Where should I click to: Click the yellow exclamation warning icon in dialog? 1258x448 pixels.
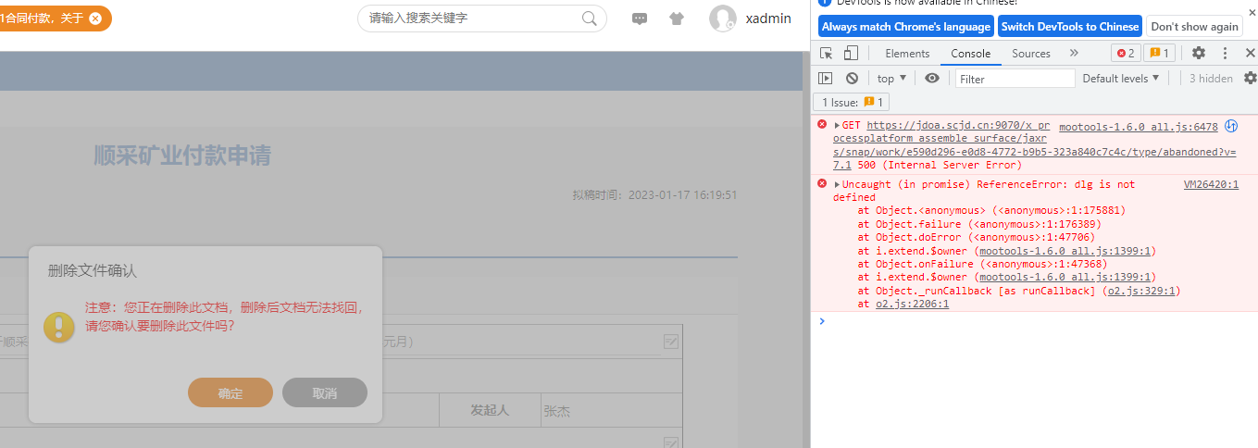tap(59, 327)
